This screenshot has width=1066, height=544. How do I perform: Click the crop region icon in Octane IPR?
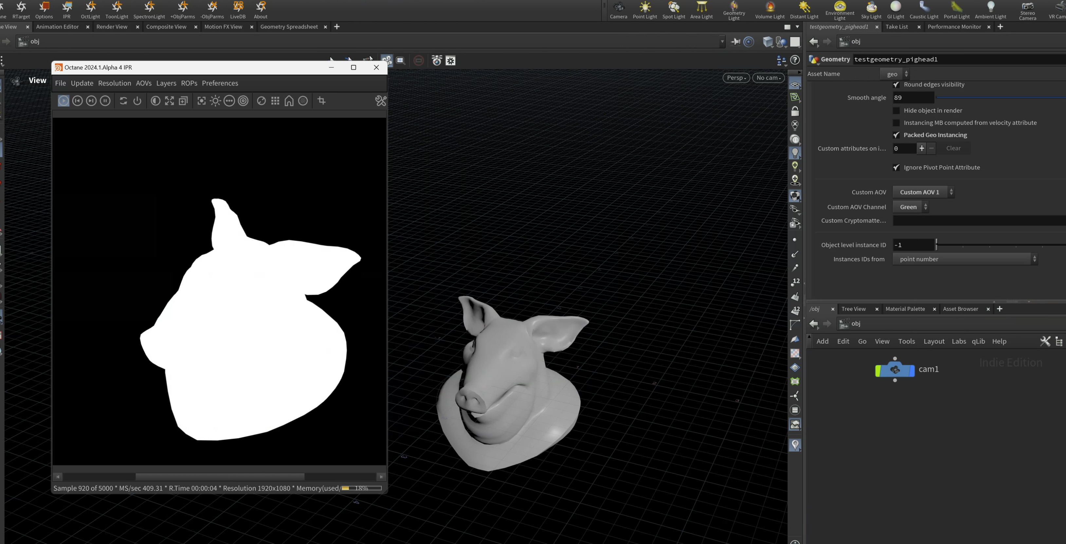pos(322,101)
